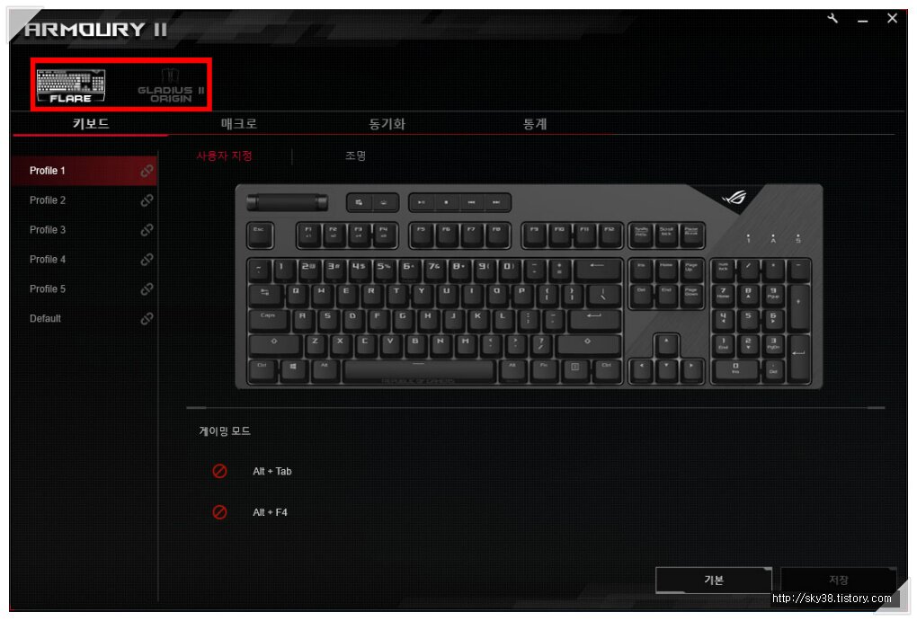
Task: Click the 기본 default button
Action: tap(714, 580)
